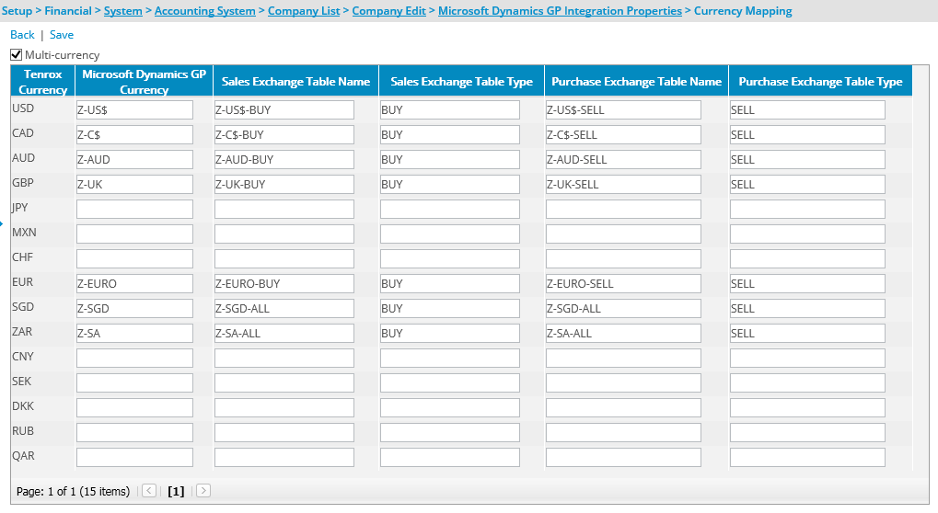Viewport: 938px width, 513px height.
Task: Edit the Z-C$-BUY field
Action: coord(284,135)
